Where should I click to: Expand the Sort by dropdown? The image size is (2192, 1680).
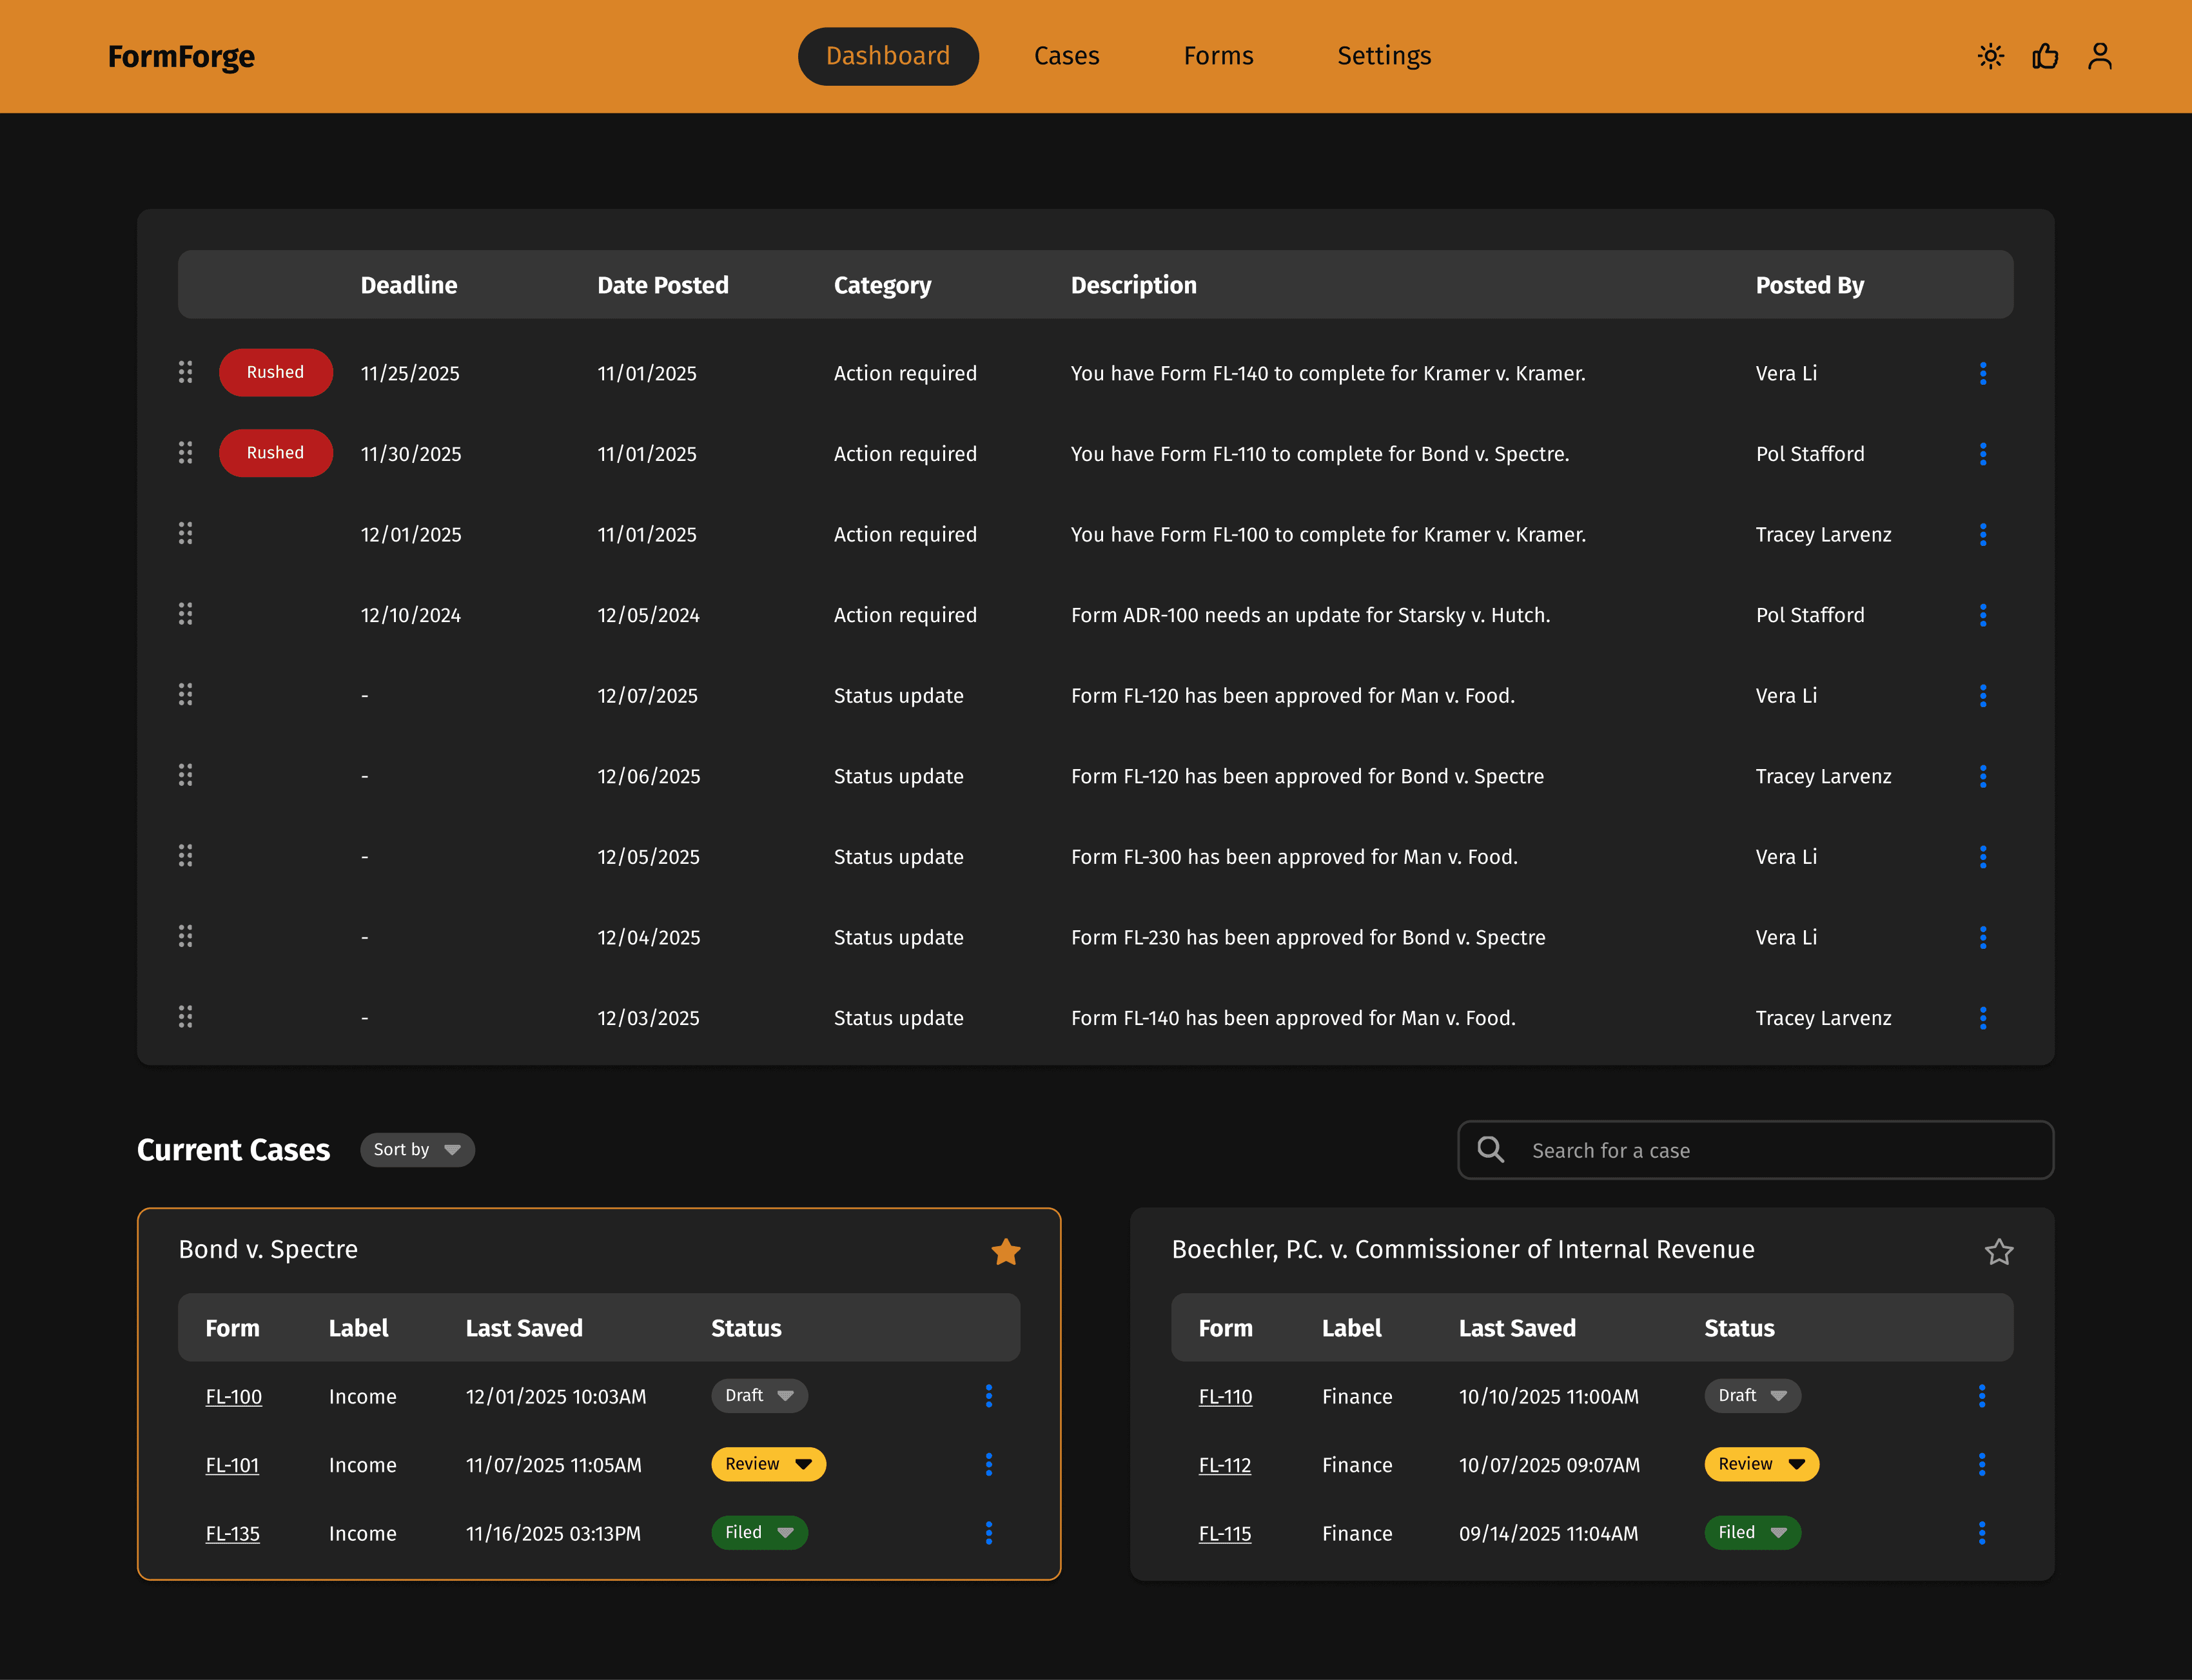417,1150
